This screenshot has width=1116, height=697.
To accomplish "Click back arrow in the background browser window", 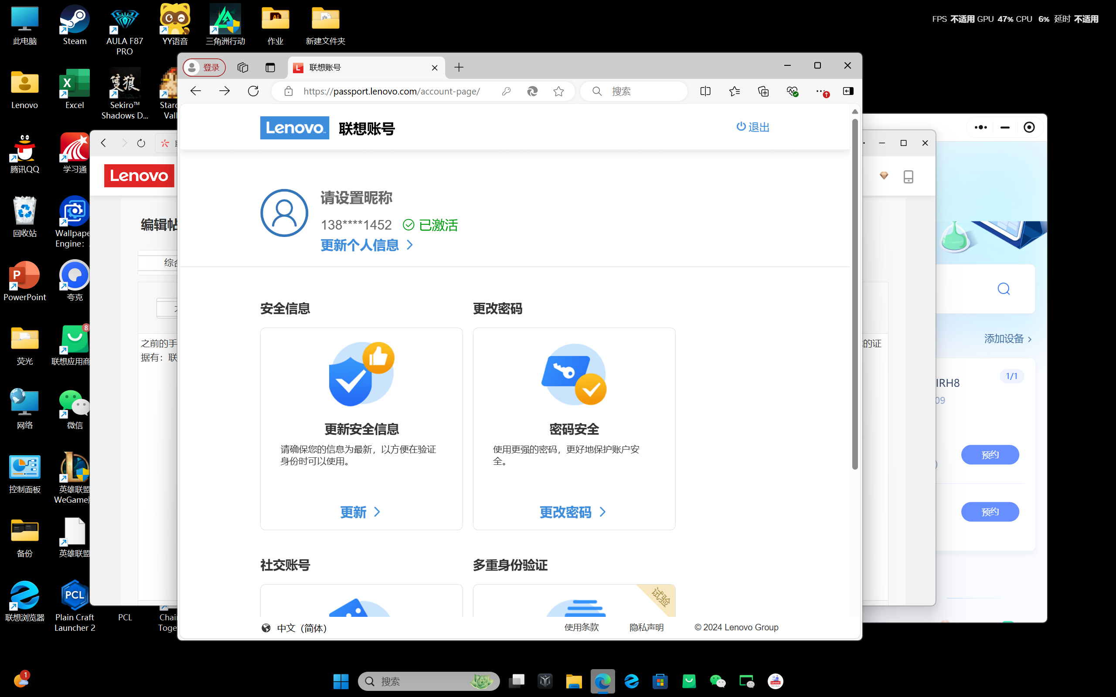I will [x=103, y=143].
